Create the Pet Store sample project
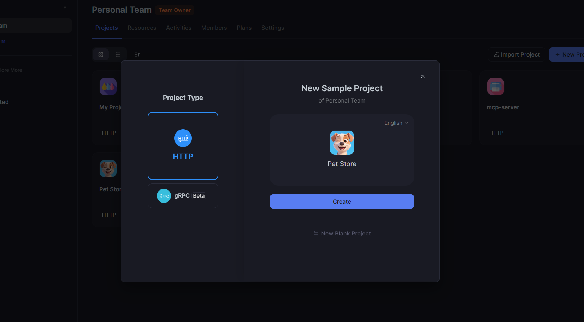584x322 pixels. point(342,201)
